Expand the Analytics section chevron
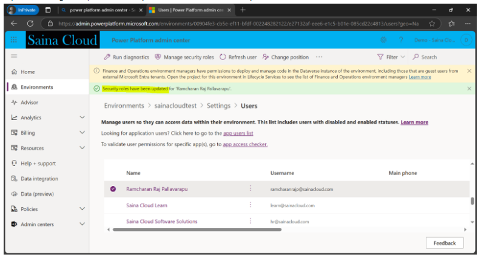The width and height of the screenshot is (481, 260). tap(82, 118)
